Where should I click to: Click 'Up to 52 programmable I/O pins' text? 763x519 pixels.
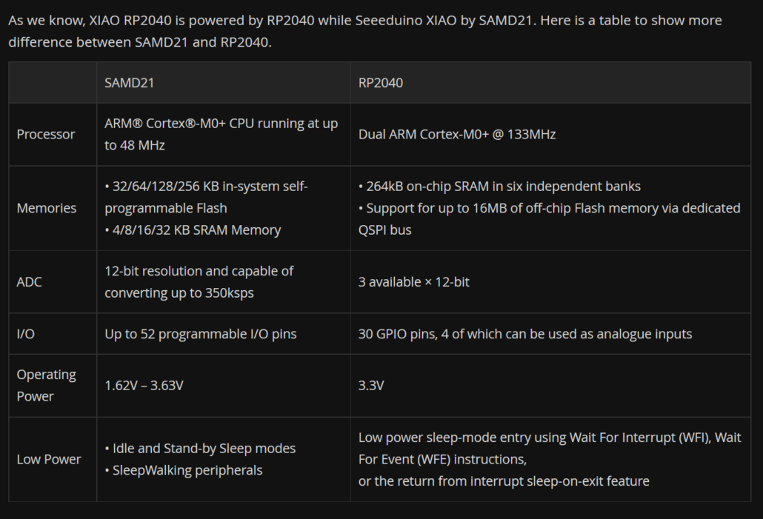[x=201, y=334]
